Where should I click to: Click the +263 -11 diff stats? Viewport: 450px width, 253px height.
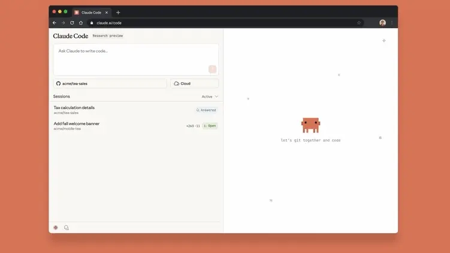click(193, 126)
